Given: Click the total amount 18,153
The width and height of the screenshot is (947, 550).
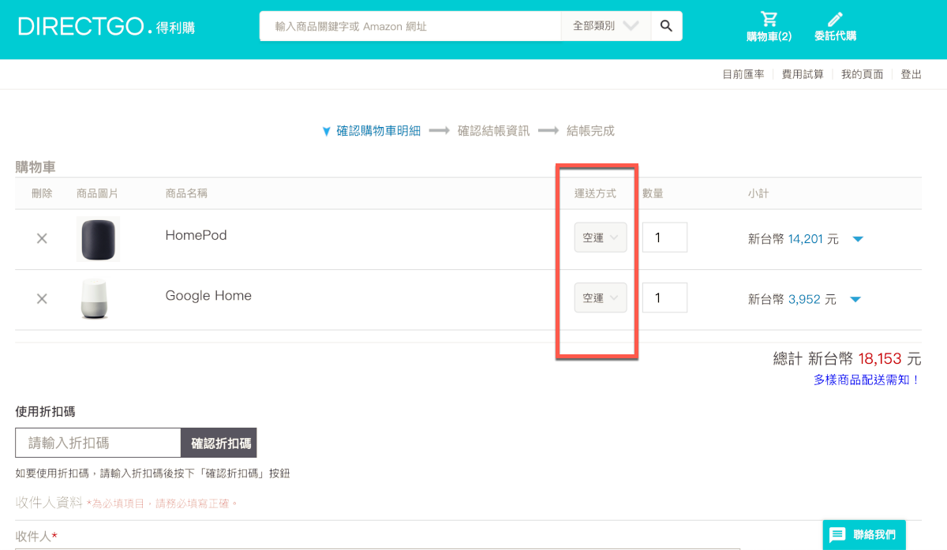Looking at the screenshot, I should pos(880,358).
